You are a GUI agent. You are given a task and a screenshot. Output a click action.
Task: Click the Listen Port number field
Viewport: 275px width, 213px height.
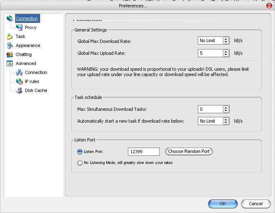(143, 152)
